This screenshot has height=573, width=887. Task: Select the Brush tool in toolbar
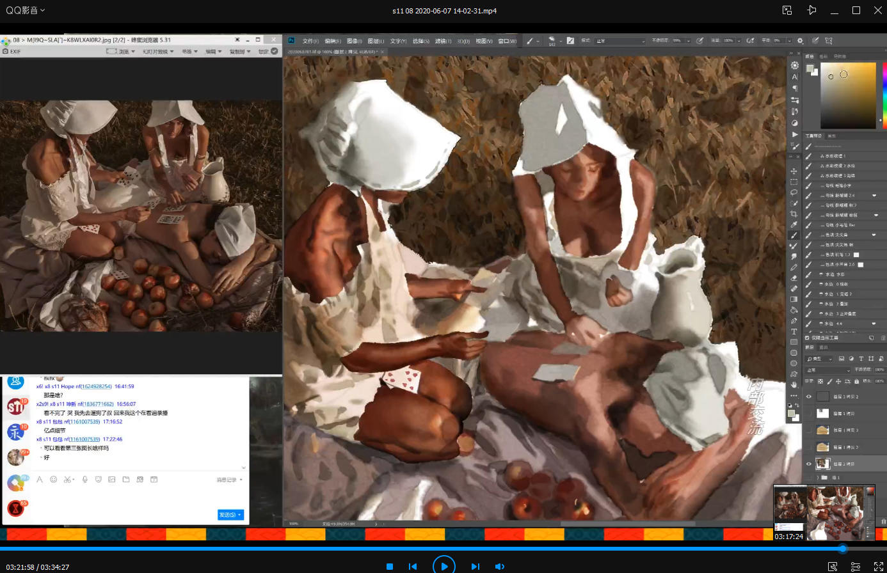pos(794,235)
